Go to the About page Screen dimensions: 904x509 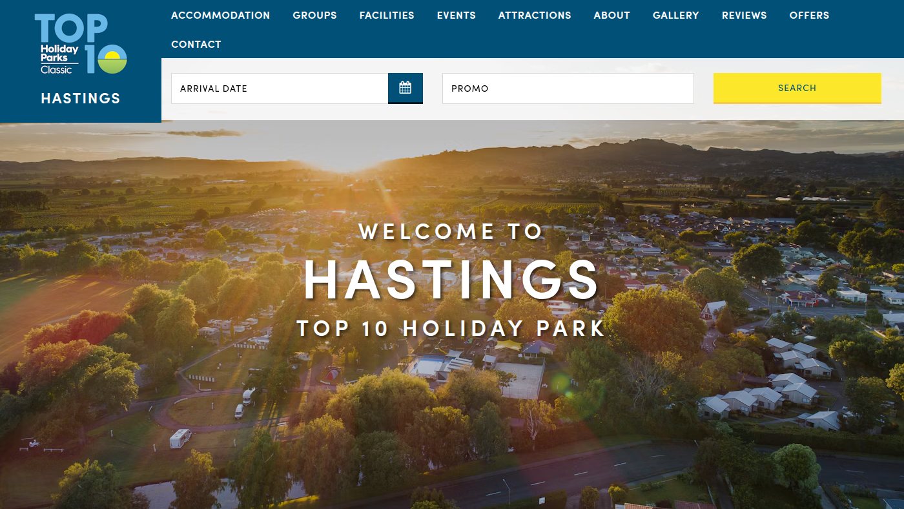point(611,15)
